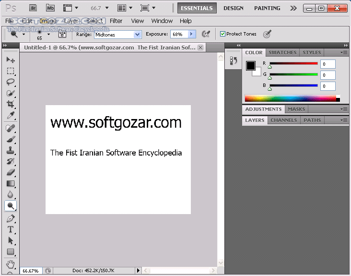This screenshot has width=351, height=276.
Task: Select the Lasso tool
Action: 11,82
